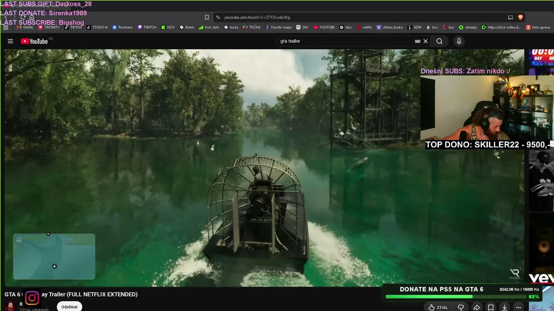Download the video

click(x=505, y=307)
